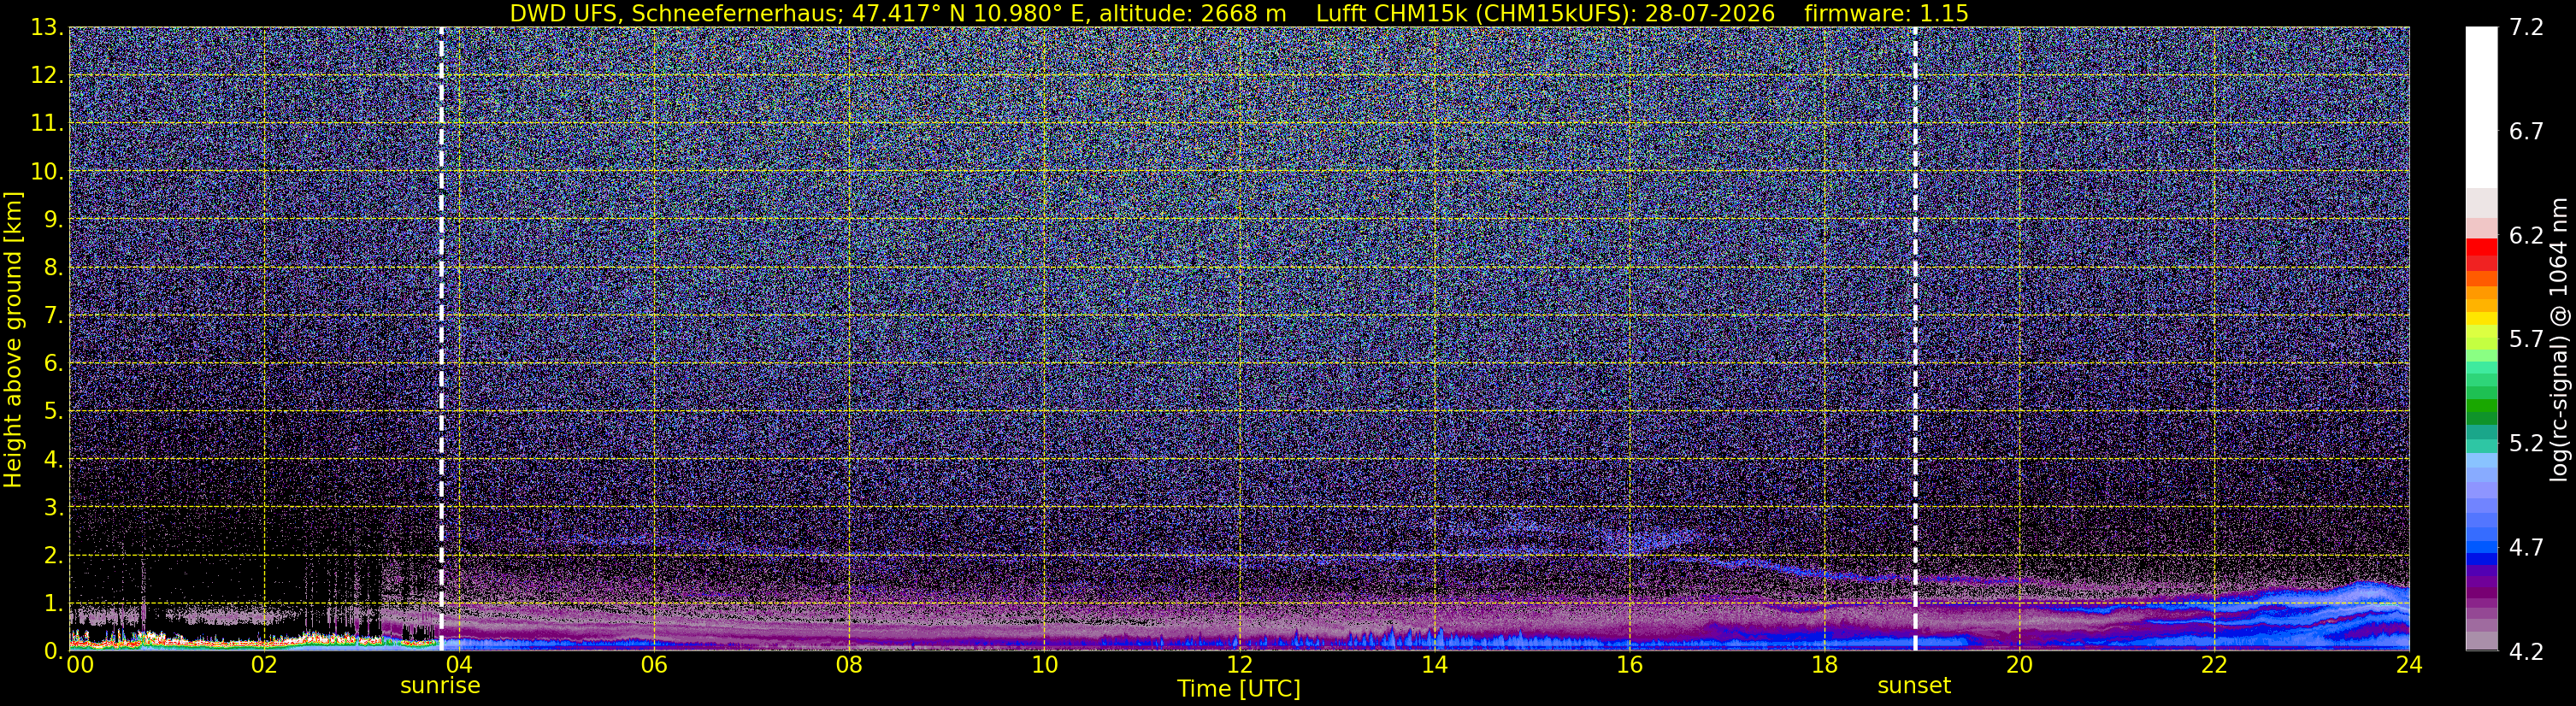Click the "4.7" colorbar tick value
Viewport: 2576px width, 706px height.
[x=2526, y=548]
